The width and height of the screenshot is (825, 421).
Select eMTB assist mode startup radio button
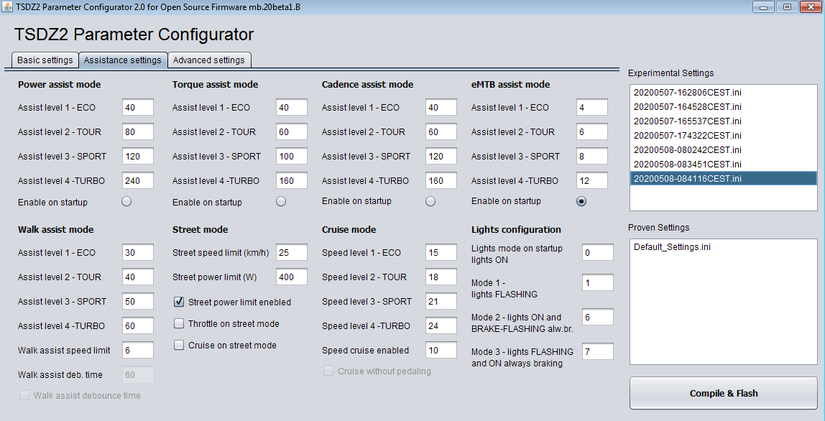coord(581,201)
